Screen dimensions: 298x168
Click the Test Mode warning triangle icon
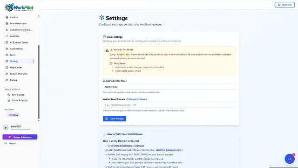tap(107, 50)
